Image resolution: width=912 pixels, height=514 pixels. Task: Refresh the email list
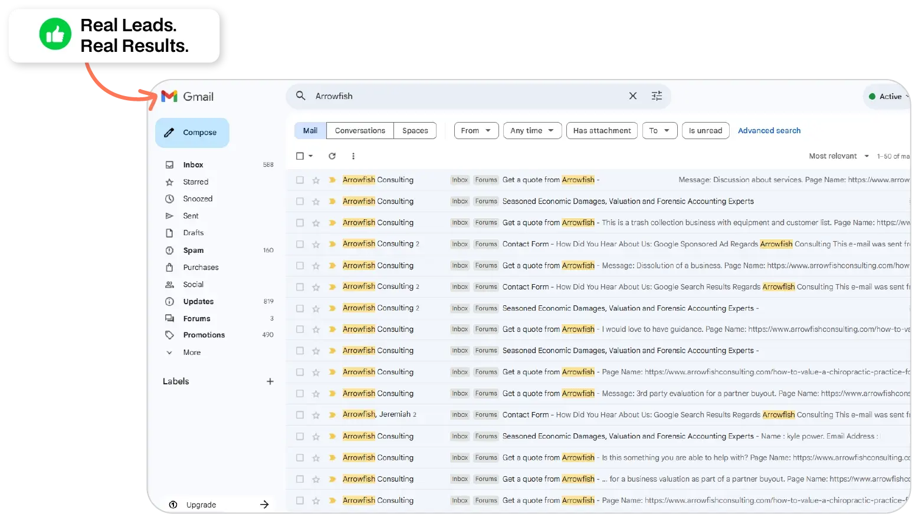point(332,156)
